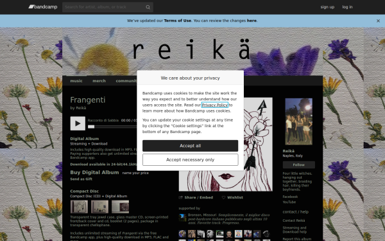Click the Digital Album heading
This screenshot has height=241, width=385.
[x=85, y=139]
